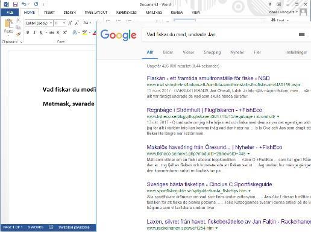This screenshot has width=311, height=232.
Task: Open the Shopping search tab
Action: coord(212,52)
